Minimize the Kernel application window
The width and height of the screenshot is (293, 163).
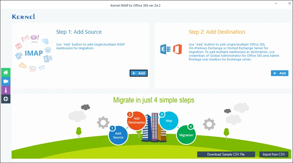pos(276,3)
